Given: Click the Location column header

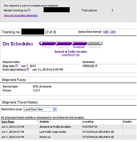Looking at the screenshot, I should [x=88, y=122].
